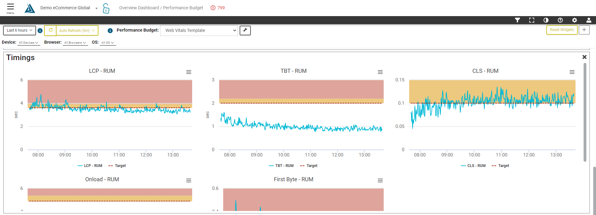Click the LCP - RUM chart title
The image size is (596, 215).
tap(102, 71)
